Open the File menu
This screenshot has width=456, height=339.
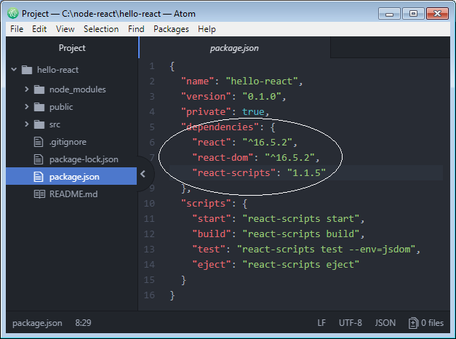pyautogui.click(x=17, y=29)
